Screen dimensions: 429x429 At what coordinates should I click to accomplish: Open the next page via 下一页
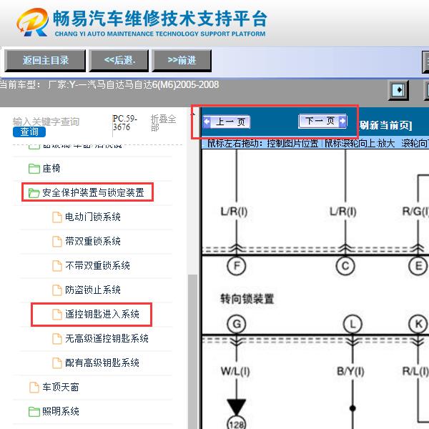tap(323, 121)
